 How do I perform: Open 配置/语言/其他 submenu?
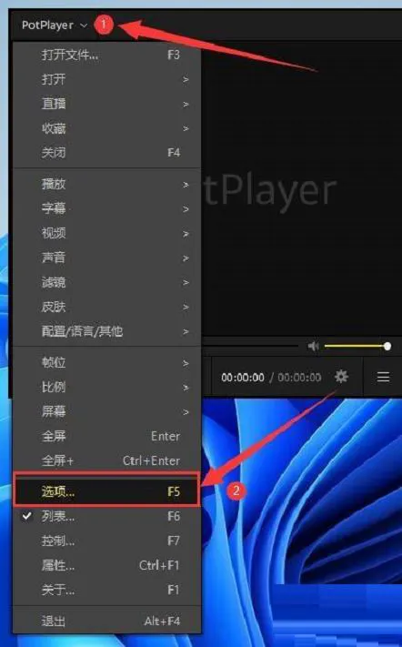coord(107,331)
